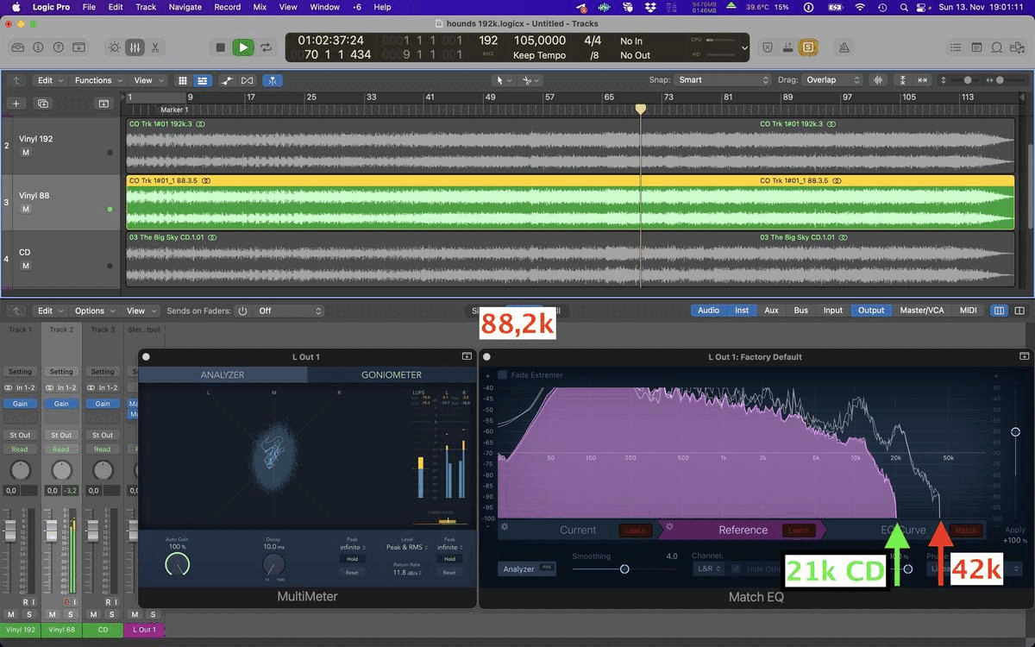Open Tracks area Edit menu
This screenshot has height=647, width=1035.
[x=49, y=80]
